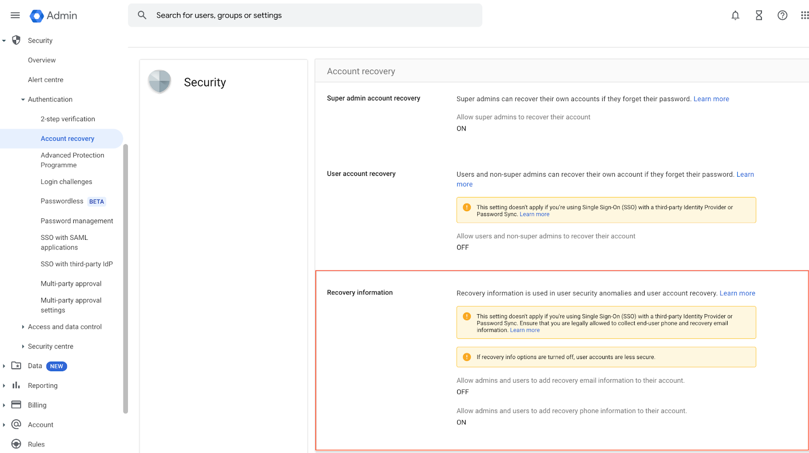Open the Google apps grid
The height and width of the screenshot is (453, 809).
coord(804,15)
